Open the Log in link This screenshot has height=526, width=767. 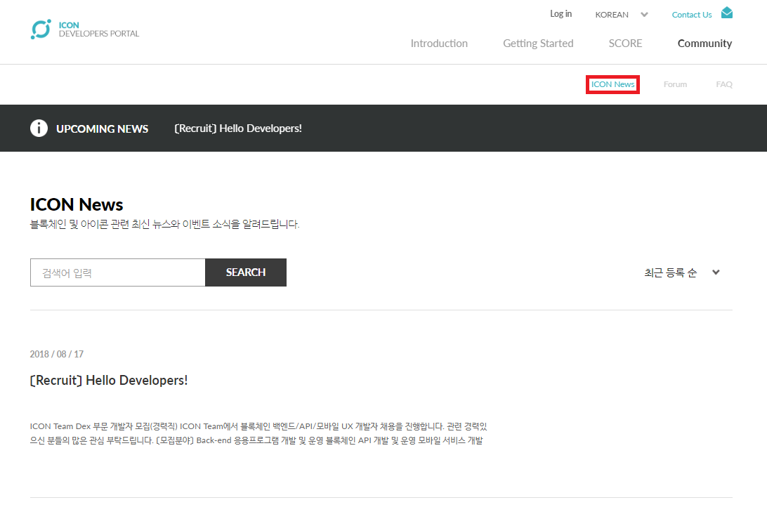click(x=560, y=14)
